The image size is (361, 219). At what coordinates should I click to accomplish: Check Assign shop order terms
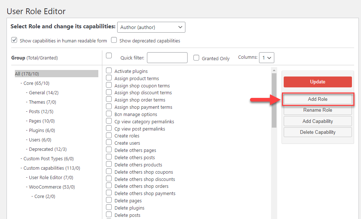click(109, 99)
